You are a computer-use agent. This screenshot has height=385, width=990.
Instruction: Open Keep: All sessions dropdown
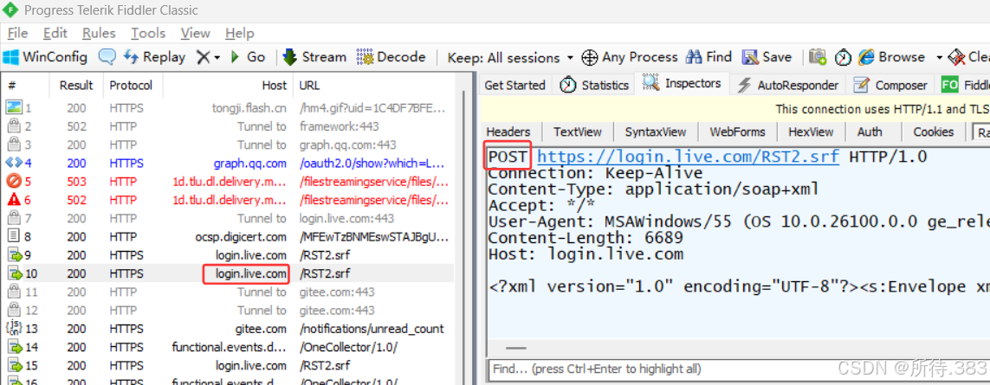pos(510,58)
